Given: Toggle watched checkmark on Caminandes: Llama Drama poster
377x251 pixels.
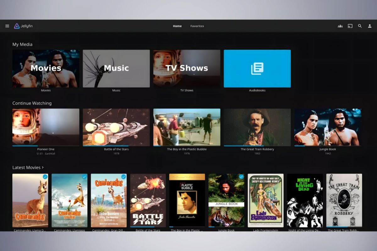Looking at the screenshot, I should coord(45,177).
